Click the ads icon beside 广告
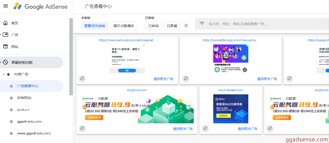The image size is (329, 143). (x=6, y=35)
